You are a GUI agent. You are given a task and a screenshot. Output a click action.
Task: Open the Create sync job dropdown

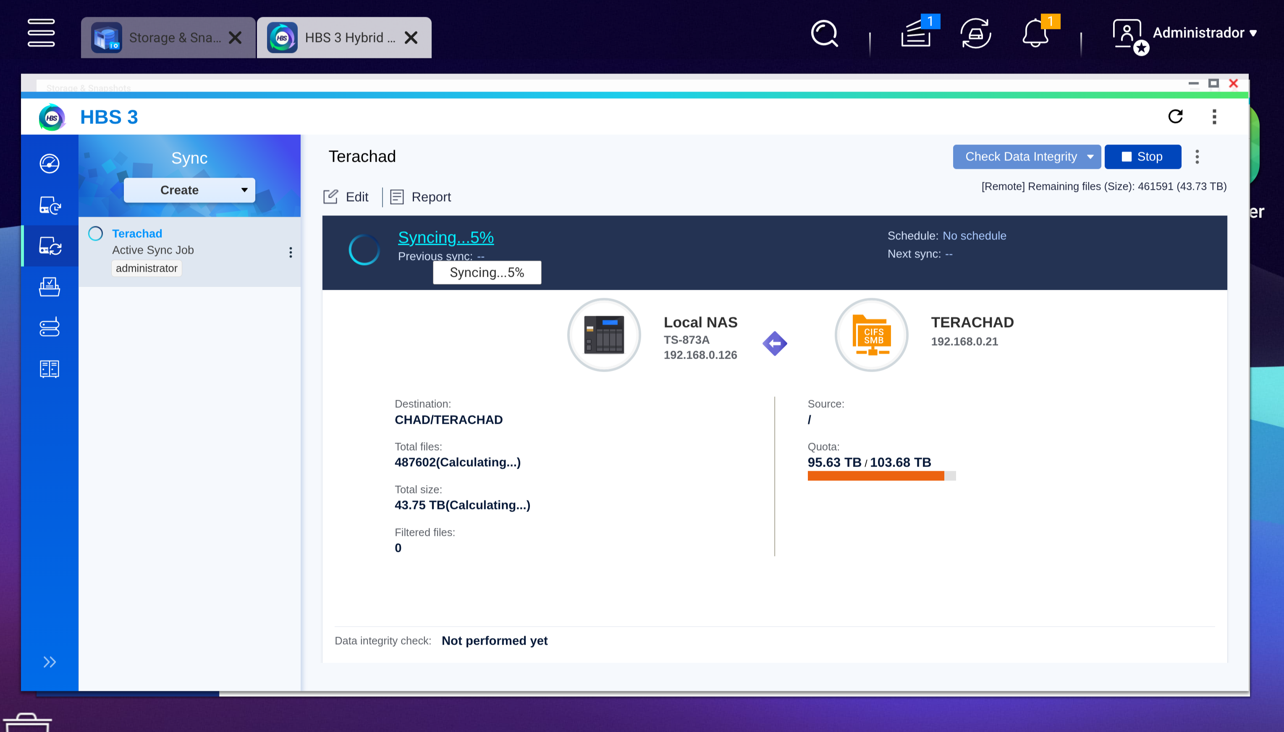189,190
